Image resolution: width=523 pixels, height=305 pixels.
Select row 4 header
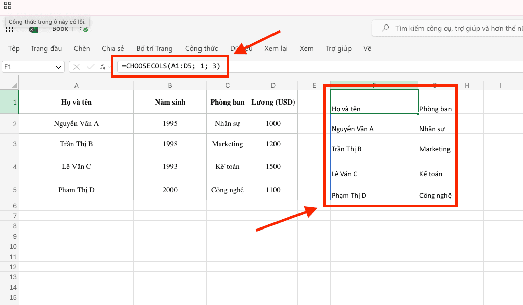click(9, 166)
